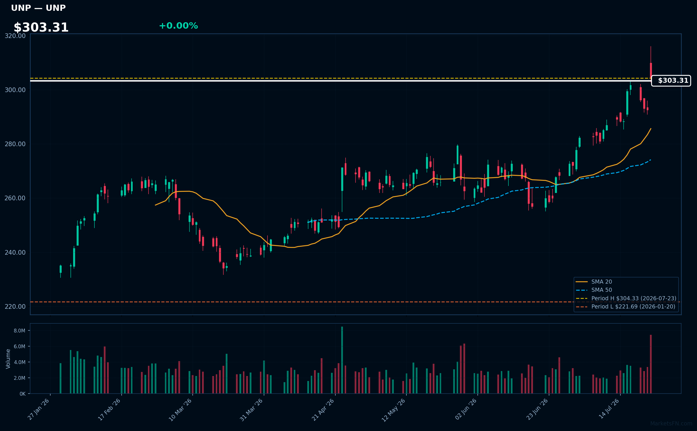Click the 10 Mar '26 date label
Image resolution: width=697 pixels, height=431 pixels.
point(180,409)
